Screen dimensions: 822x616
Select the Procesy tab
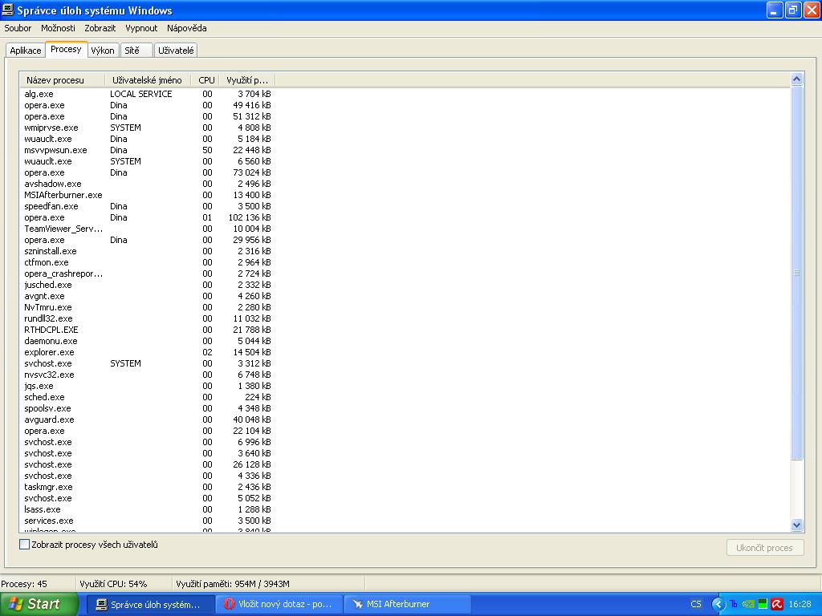click(x=66, y=49)
